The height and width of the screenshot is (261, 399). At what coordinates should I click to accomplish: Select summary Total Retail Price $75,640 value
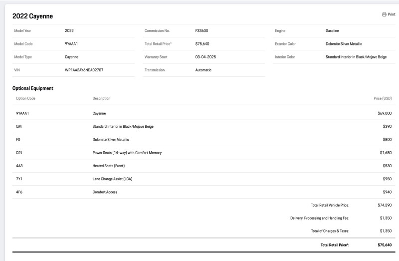[x=202, y=44]
